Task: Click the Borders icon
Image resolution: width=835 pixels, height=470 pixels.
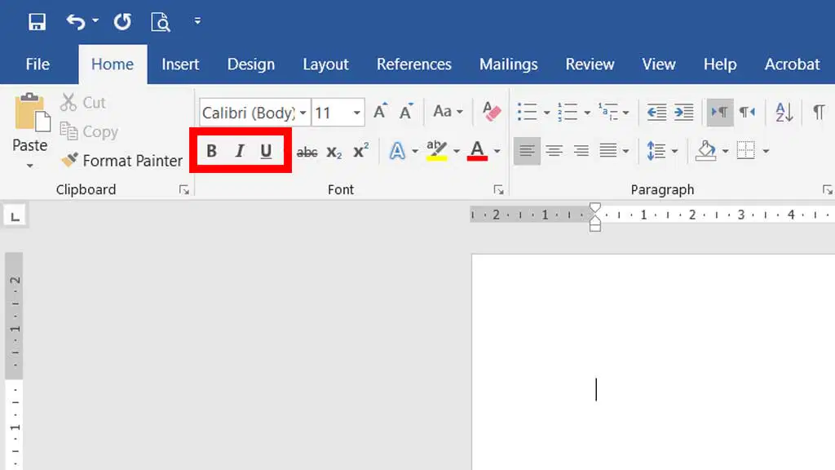Action: 746,151
